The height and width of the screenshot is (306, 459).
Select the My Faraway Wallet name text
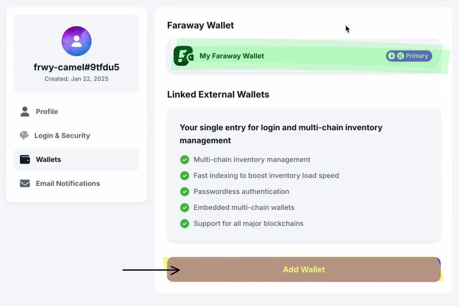(232, 56)
